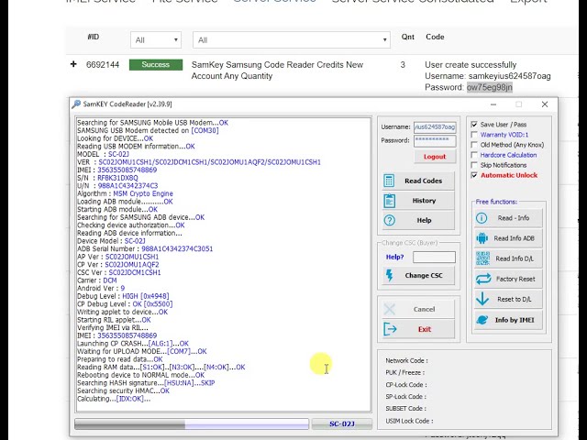This screenshot has width=587, height=440.
Task: Click the Username input field
Action: 435,127
